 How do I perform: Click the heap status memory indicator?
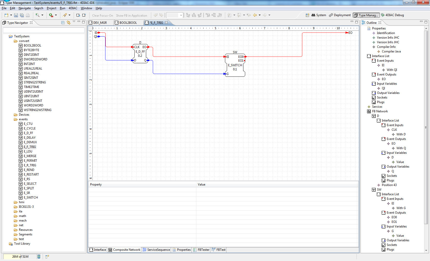pyautogui.click(x=20, y=257)
